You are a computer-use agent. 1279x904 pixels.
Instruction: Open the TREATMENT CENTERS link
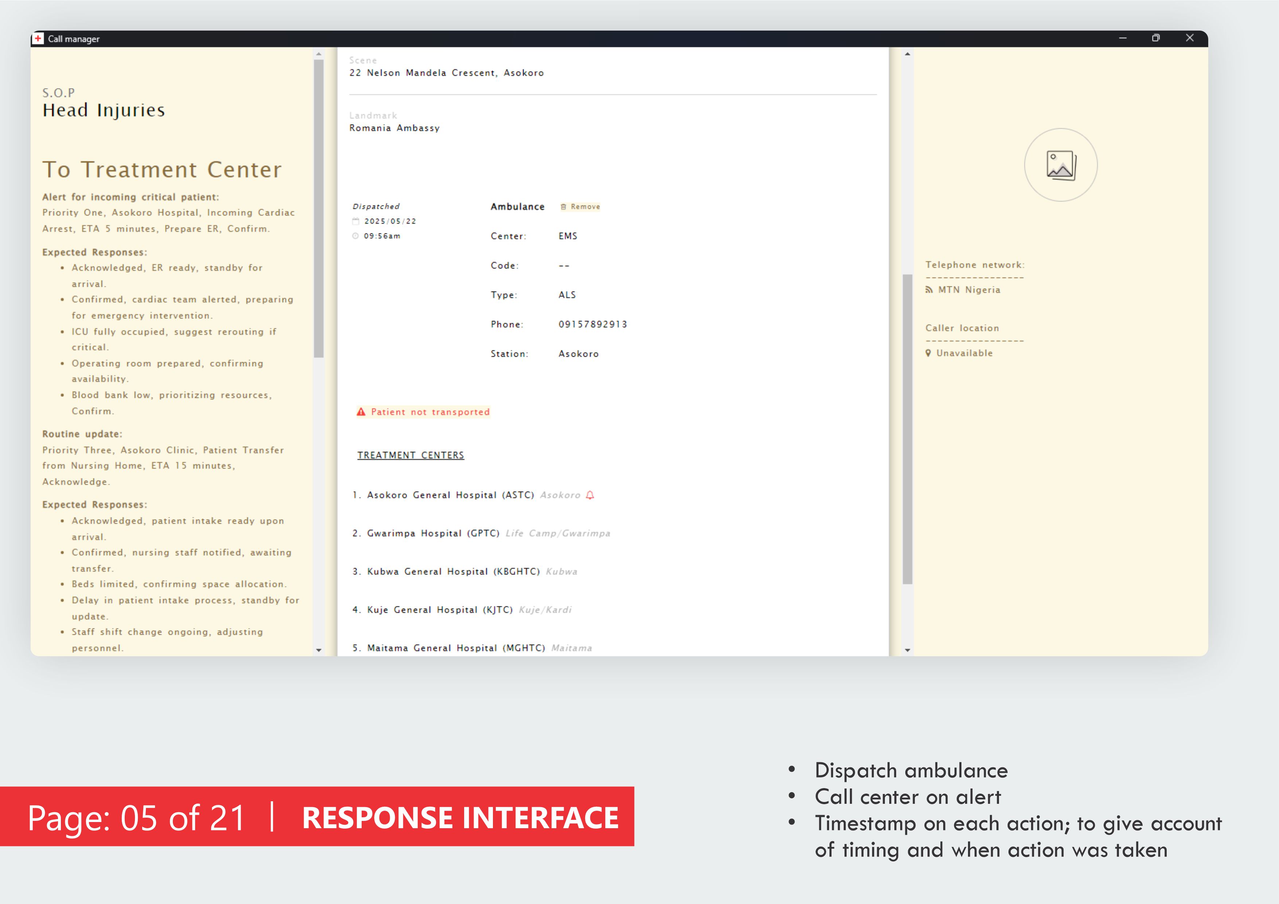(x=411, y=455)
